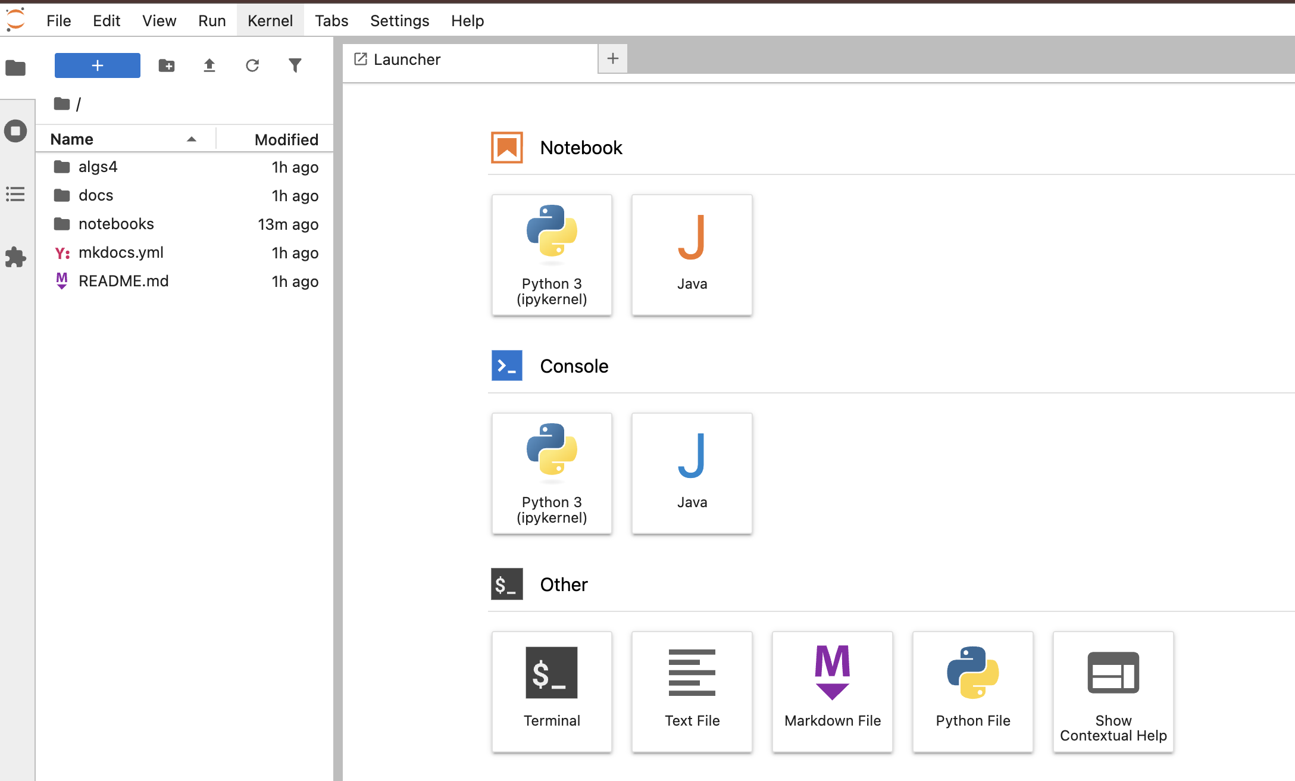This screenshot has height=781, width=1295.
Task: Open the Help menu
Action: point(467,21)
